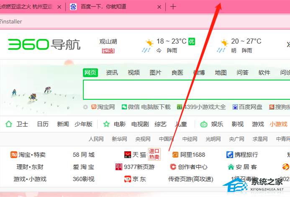Select the 资讯 search tab
290x197 pixels.
112,73
